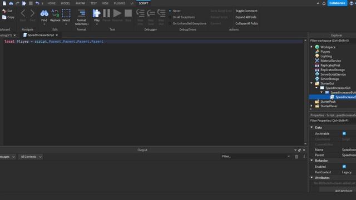356x200 pixels.
Task: Open the Output panel options menu
Action: tap(304, 157)
